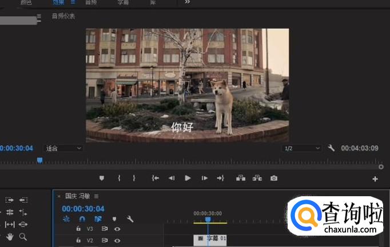The width and height of the screenshot is (390, 247).
Task: Expand overflow workspaces with » chevron
Action: (187, 2)
